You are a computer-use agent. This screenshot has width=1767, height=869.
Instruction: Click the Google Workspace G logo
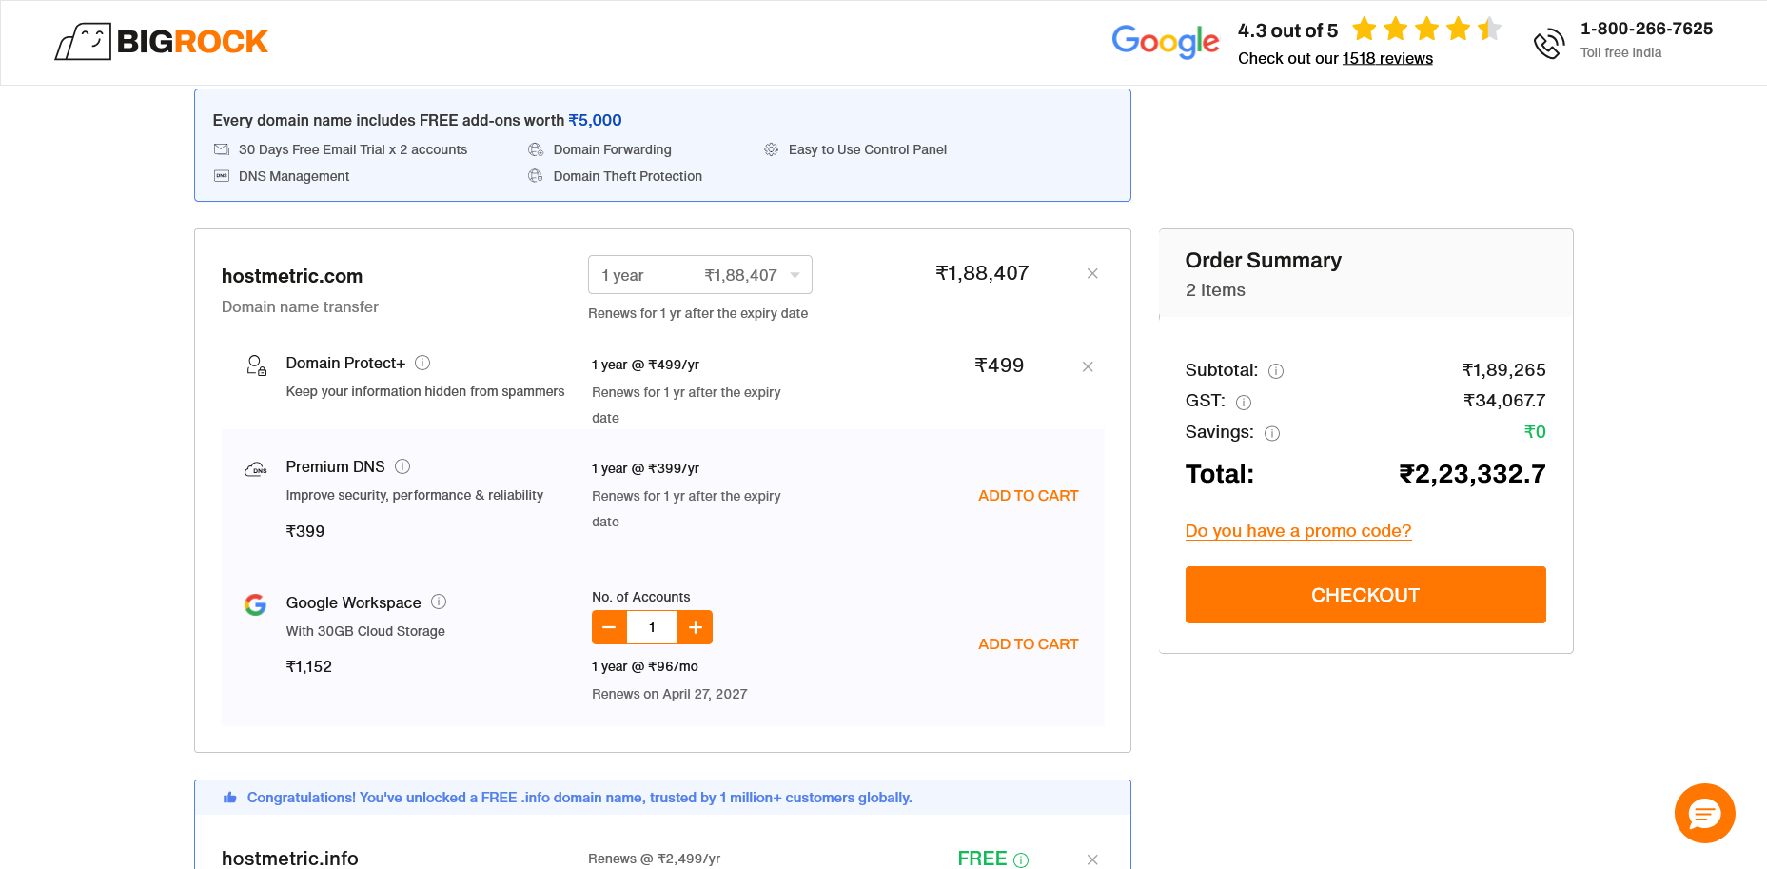coord(255,604)
